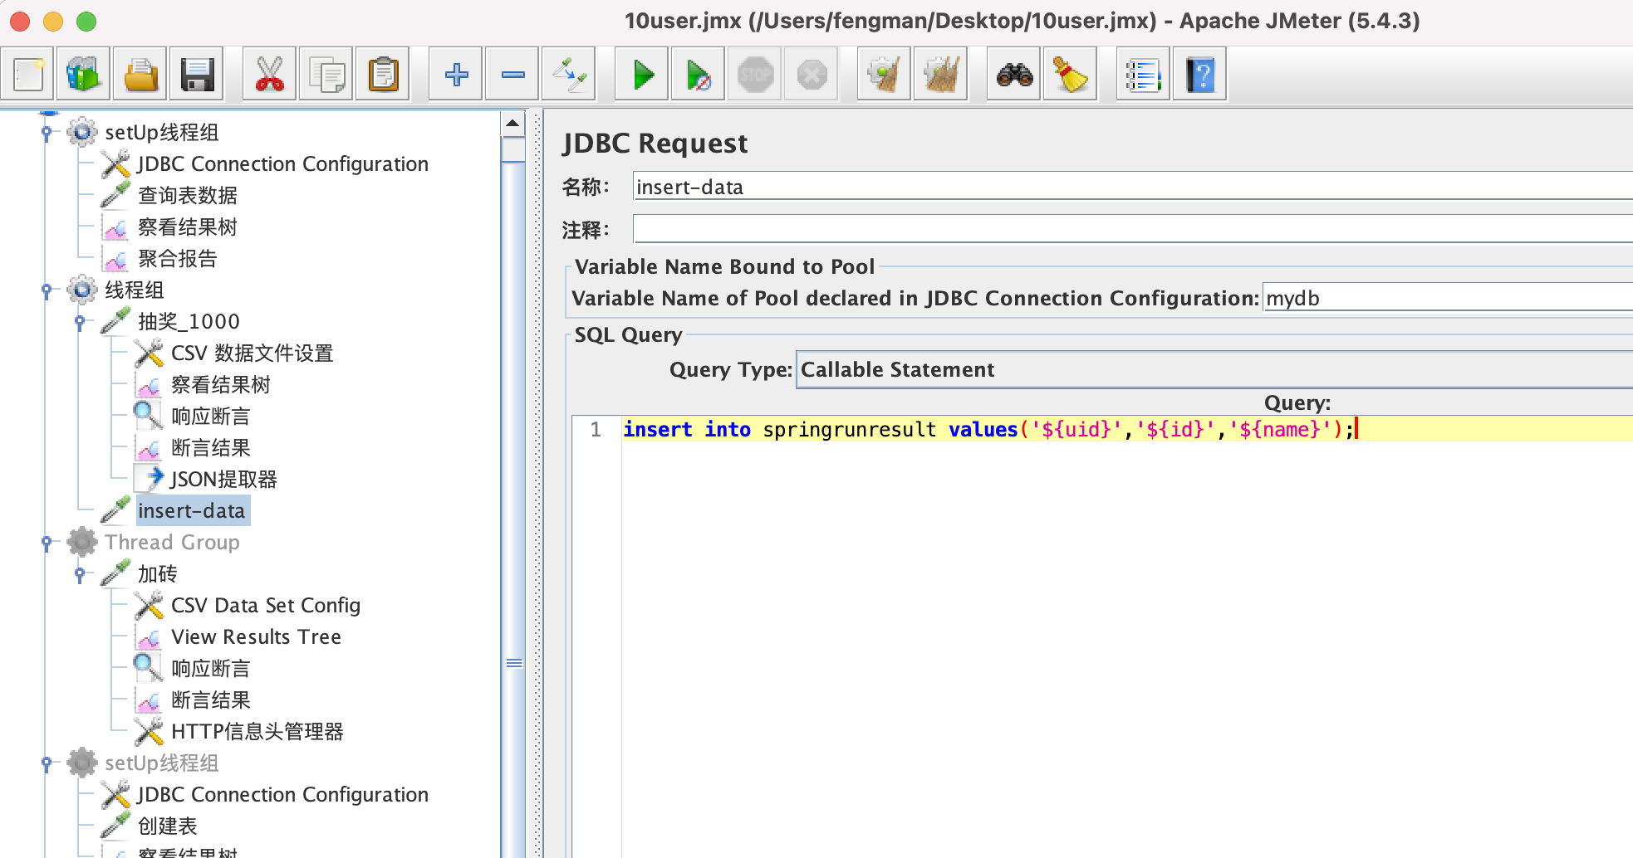Click the Cut scissors icon
The width and height of the screenshot is (1633, 858).
tap(270, 75)
